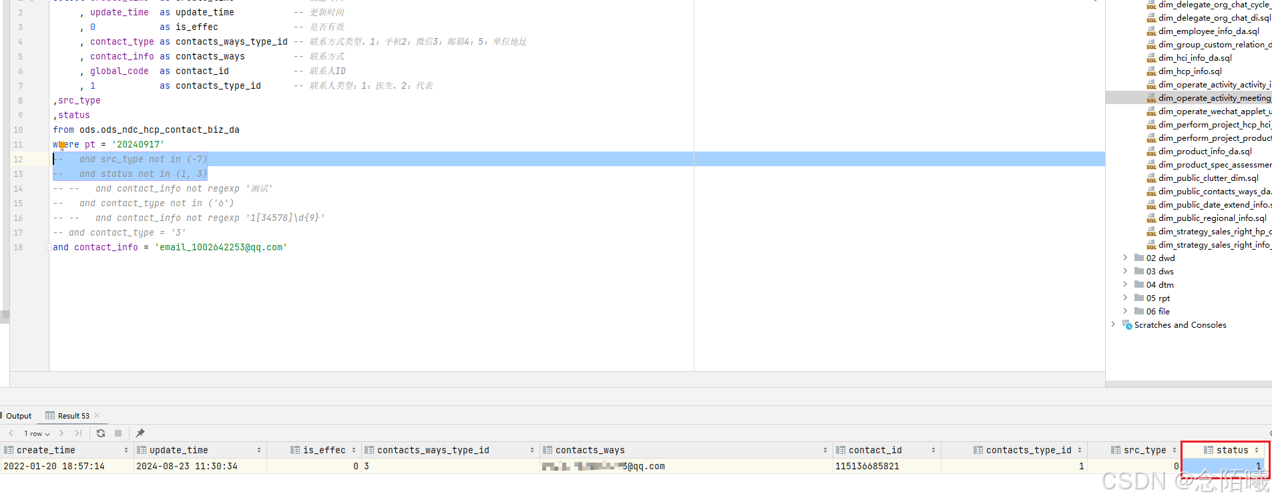Expand Scratches and Consoles node

click(1113, 324)
